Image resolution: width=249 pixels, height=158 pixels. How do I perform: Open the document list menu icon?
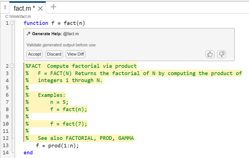pyautogui.click(x=5, y=7)
